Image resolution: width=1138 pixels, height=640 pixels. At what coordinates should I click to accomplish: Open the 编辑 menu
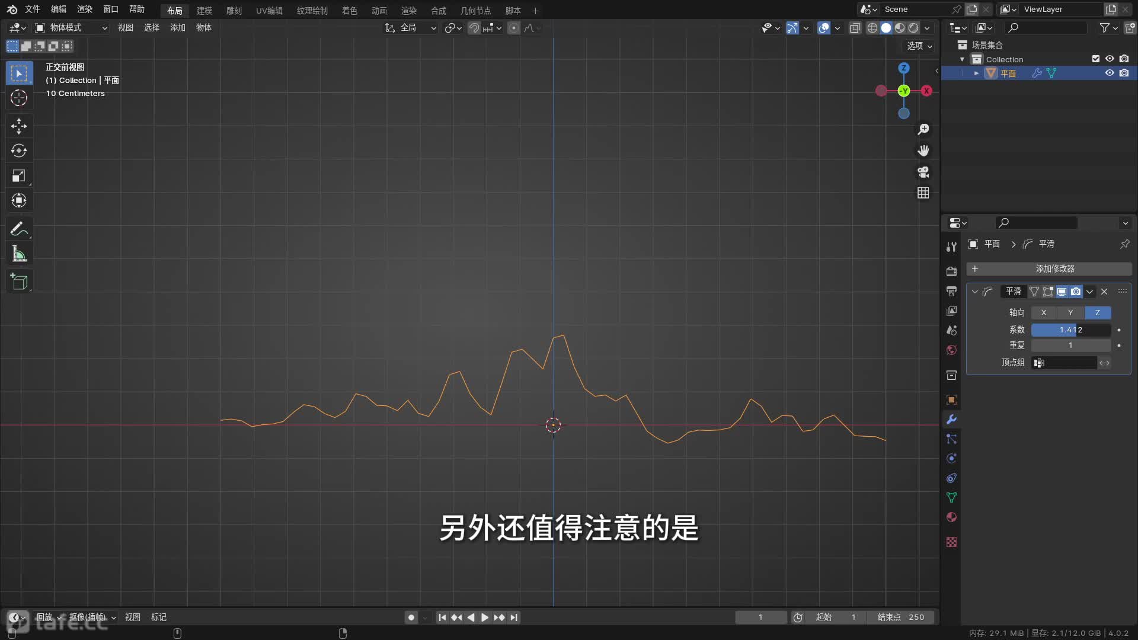coord(58,9)
